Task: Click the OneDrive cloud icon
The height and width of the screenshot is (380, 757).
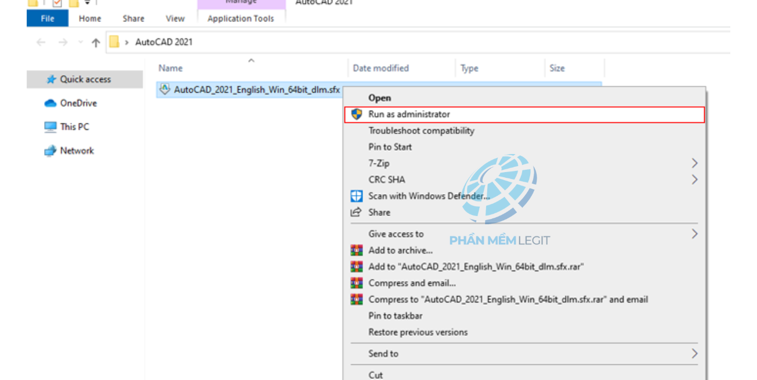Action: click(x=50, y=103)
